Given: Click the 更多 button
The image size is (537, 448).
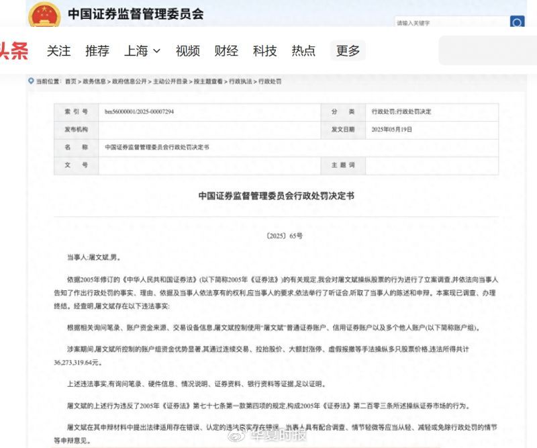Looking at the screenshot, I should coord(348,51).
